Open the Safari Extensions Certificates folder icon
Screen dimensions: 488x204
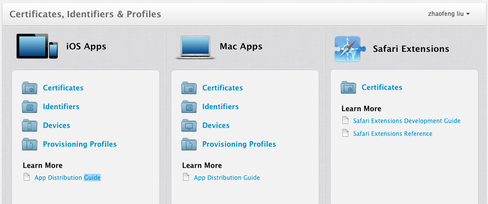348,87
